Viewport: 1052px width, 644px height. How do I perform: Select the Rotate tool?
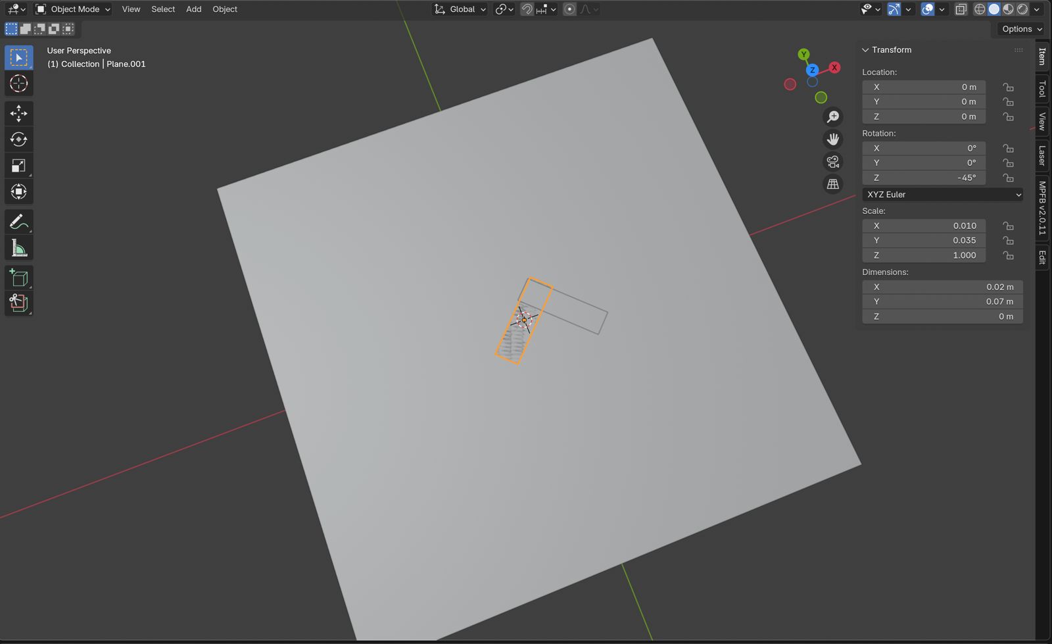click(18, 139)
